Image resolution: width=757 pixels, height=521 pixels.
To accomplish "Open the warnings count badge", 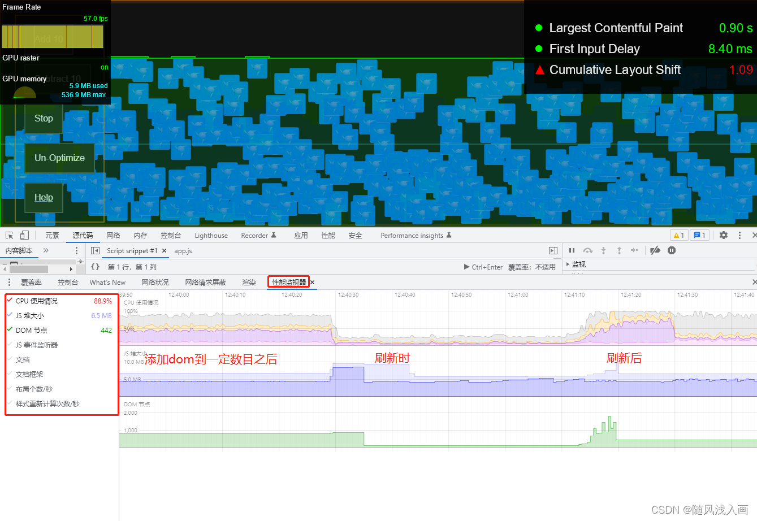I will (679, 235).
